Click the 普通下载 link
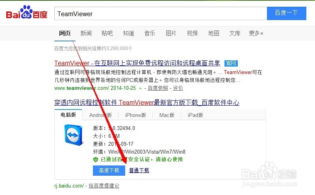Screen dimensions: 315x195 pos(139,171)
